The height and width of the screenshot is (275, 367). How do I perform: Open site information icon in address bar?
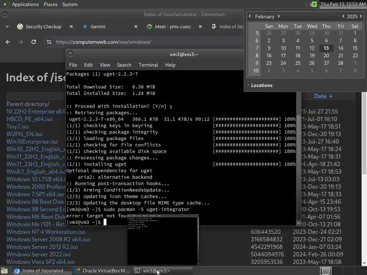(49, 42)
